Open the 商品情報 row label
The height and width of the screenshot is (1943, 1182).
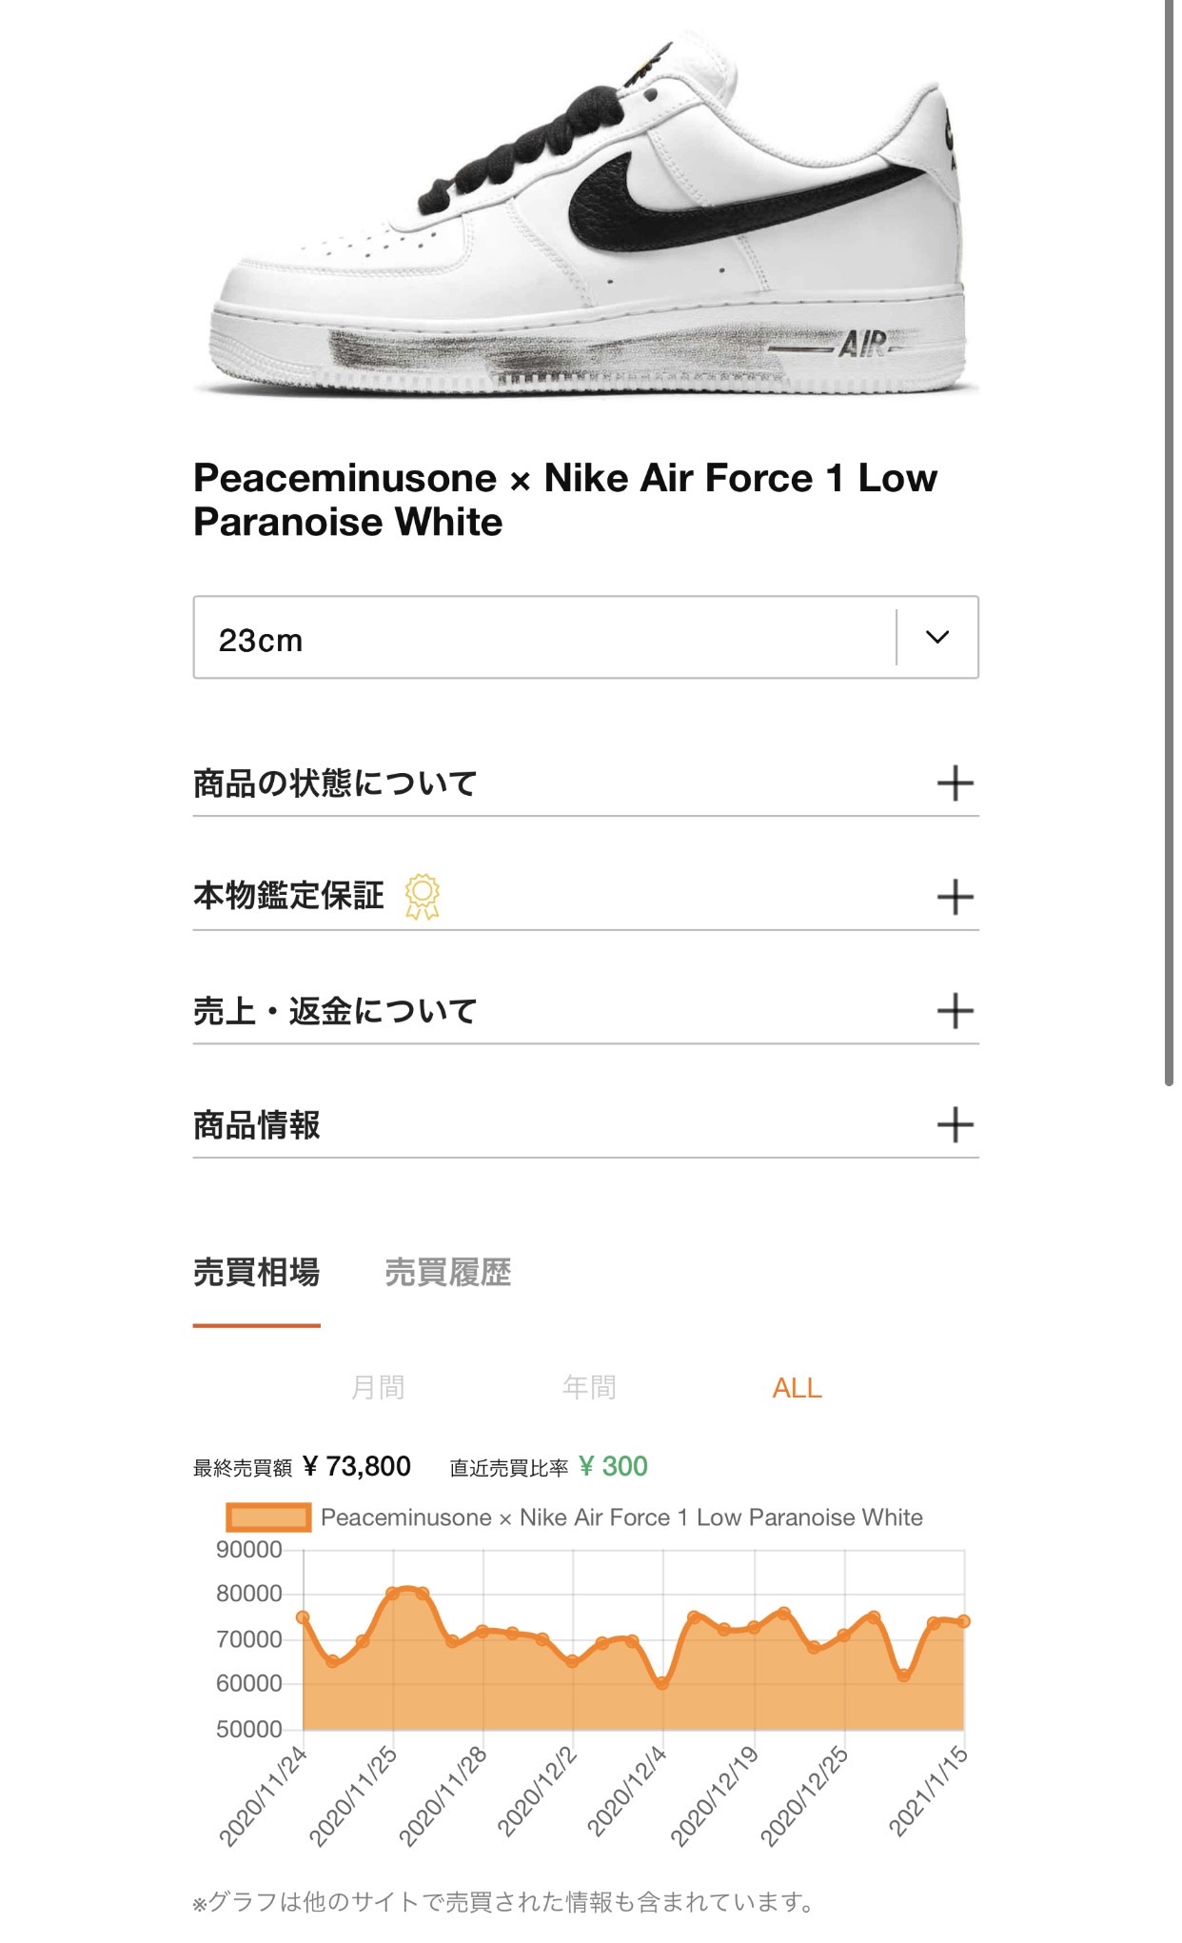(x=257, y=1125)
